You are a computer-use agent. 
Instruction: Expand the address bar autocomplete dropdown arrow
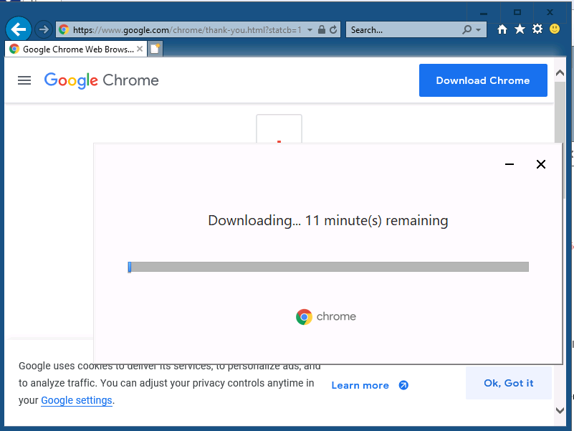pos(310,30)
